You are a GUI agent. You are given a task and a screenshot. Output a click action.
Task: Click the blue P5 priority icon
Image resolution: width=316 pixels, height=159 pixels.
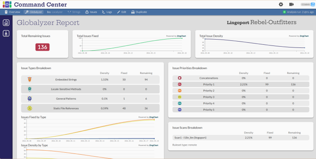(180, 110)
